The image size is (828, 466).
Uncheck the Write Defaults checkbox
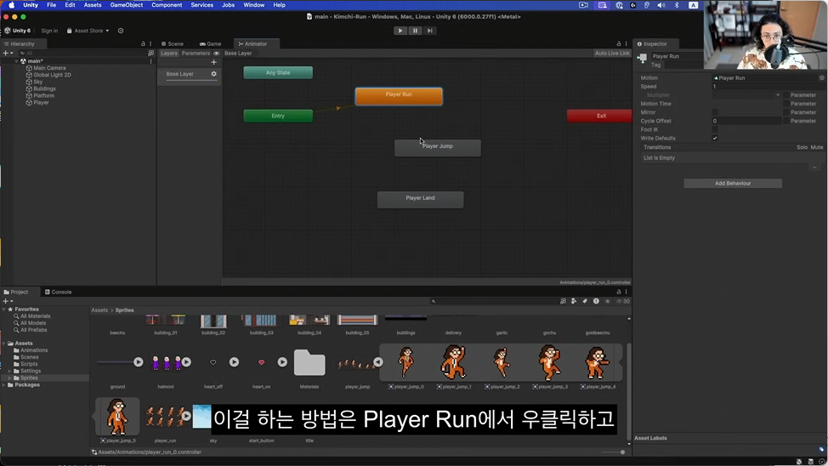tap(715, 139)
